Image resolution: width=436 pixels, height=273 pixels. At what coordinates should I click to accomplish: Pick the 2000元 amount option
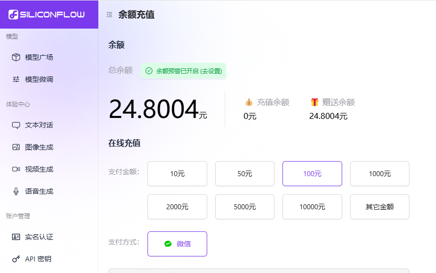[x=177, y=207]
